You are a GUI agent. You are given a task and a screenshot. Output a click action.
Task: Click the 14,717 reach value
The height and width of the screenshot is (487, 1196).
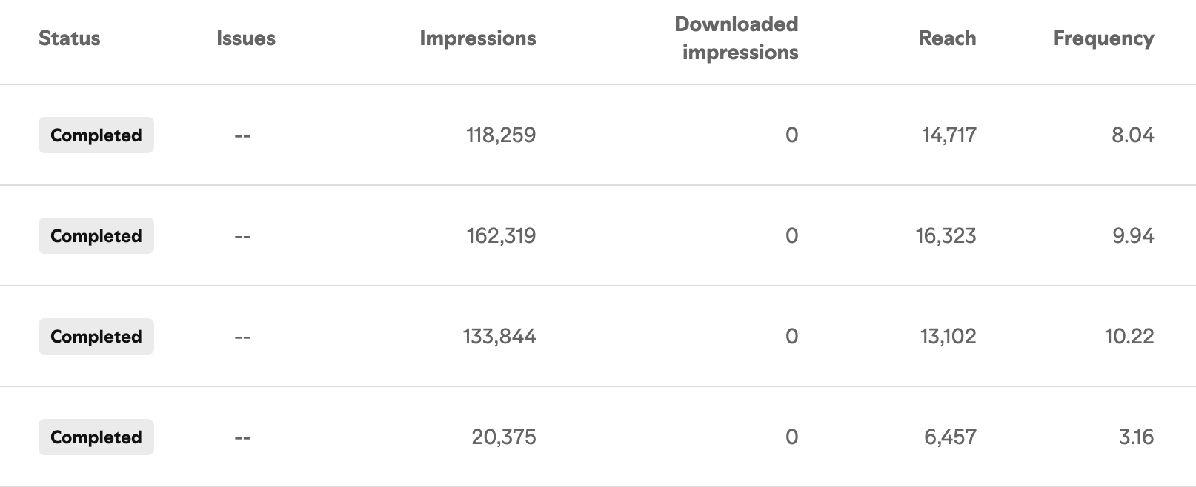pyautogui.click(x=949, y=135)
